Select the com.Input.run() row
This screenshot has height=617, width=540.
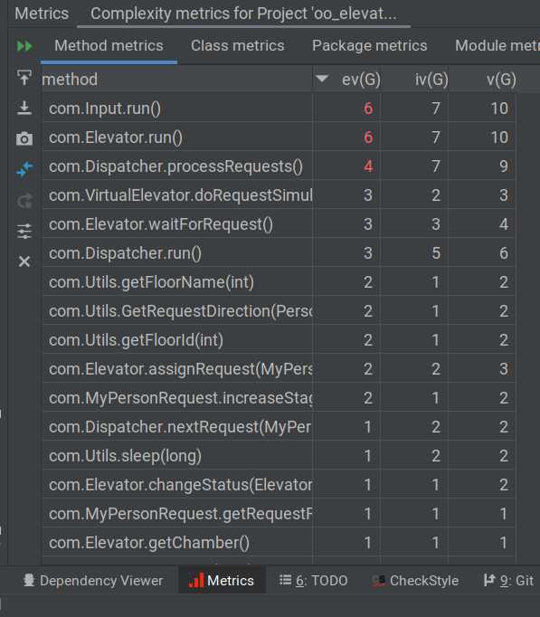279,109
